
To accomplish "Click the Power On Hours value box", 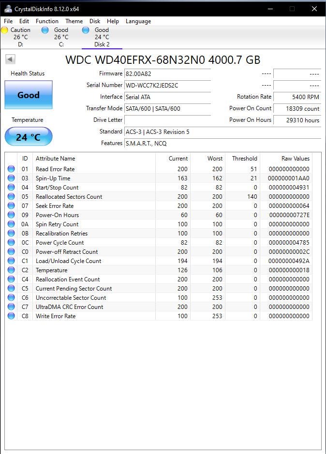I will pos(297,120).
